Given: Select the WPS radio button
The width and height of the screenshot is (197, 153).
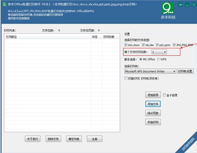Looking at the screenshot, I should coord(158,59).
